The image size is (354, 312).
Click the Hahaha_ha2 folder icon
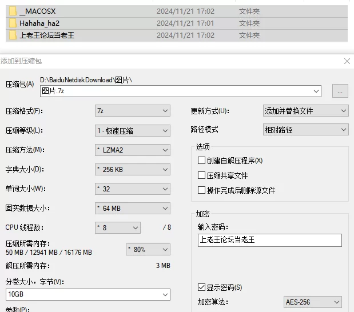pyautogui.click(x=13, y=23)
